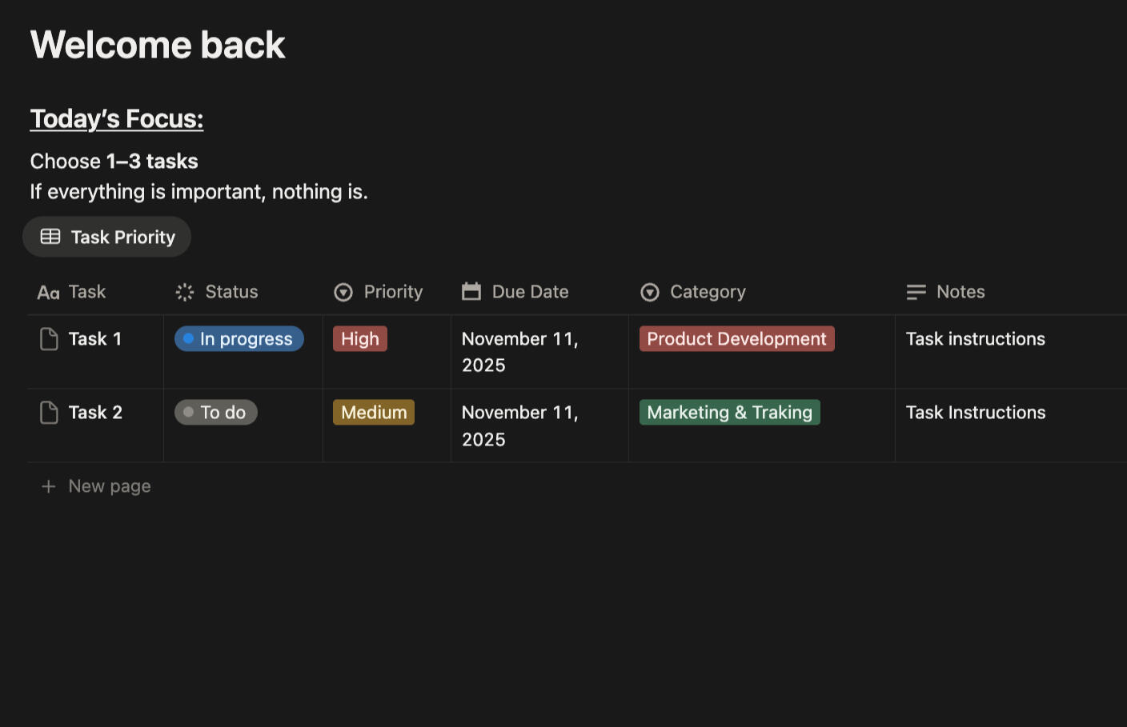The image size is (1127, 727).
Task: Change the High priority tag
Action: [x=360, y=339]
